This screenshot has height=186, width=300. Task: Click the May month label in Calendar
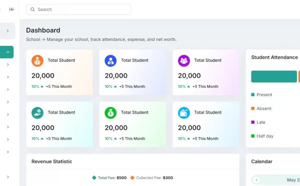click(291, 180)
